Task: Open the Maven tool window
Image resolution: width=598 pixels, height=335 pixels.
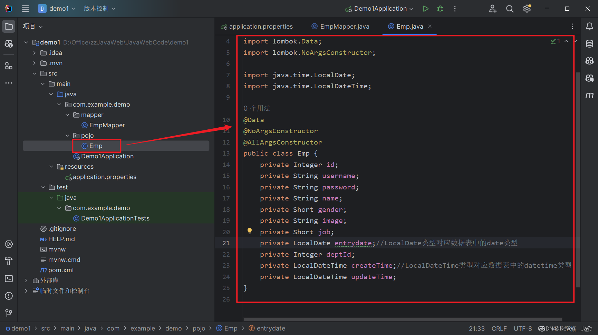Action: (x=589, y=95)
